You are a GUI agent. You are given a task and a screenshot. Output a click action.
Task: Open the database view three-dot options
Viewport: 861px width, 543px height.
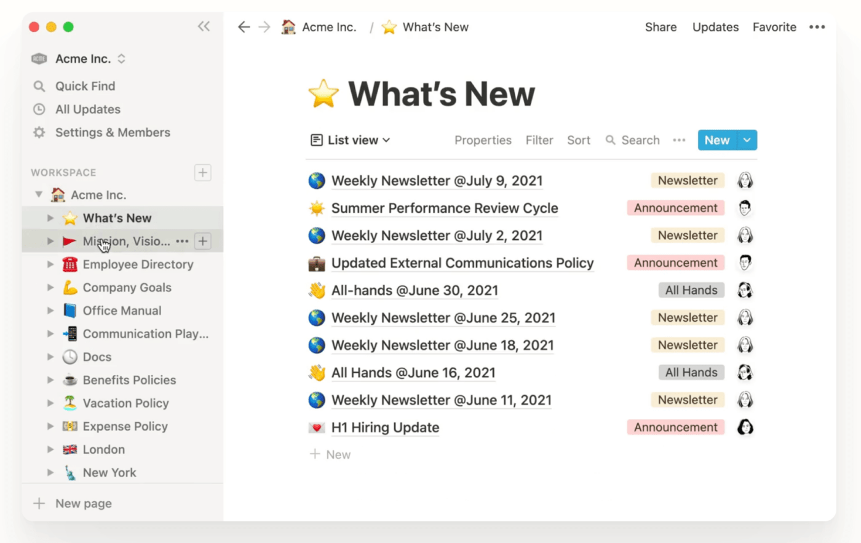point(679,140)
